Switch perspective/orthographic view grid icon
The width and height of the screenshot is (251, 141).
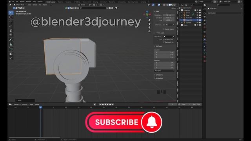click(149, 31)
